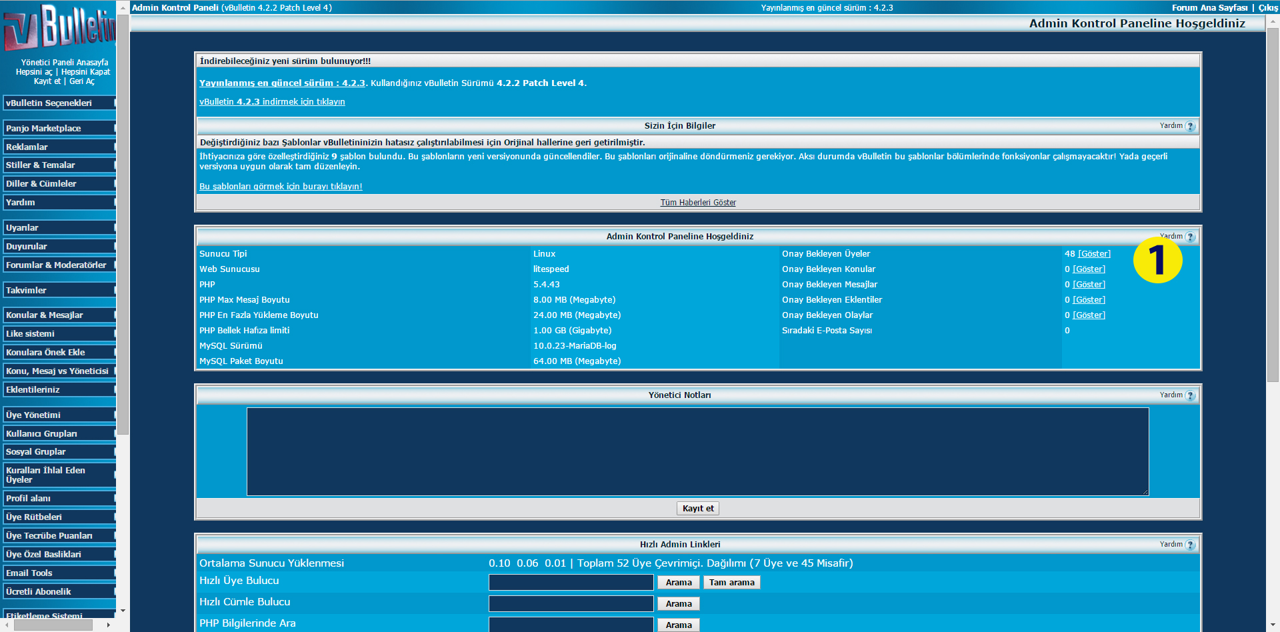Open help icon for Hızlı Admin Linkleri
The height and width of the screenshot is (632, 1280).
(1190, 545)
